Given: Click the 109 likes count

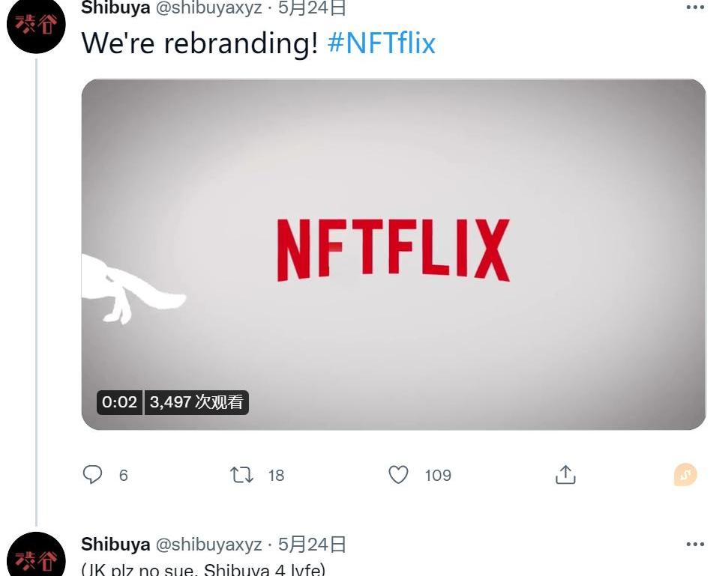Looking at the screenshot, I should 438,476.
